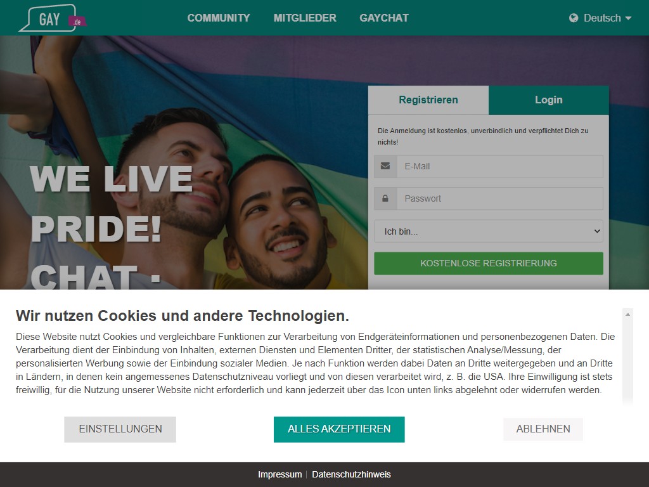This screenshot has width=649, height=487.
Task: Focus the Passwort input field
Action: (x=499, y=198)
